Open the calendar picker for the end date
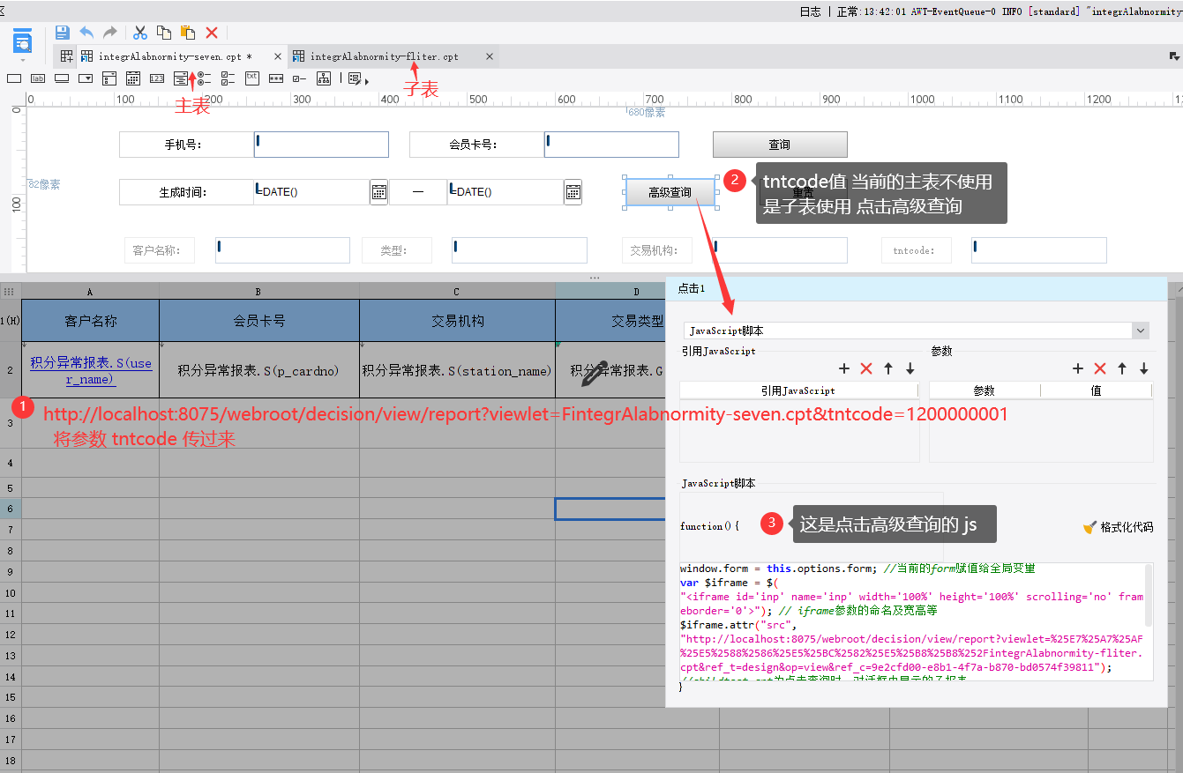Viewport: 1183px width, 773px height. point(573,192)
